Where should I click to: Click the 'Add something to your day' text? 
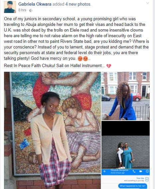pos(134,181)
